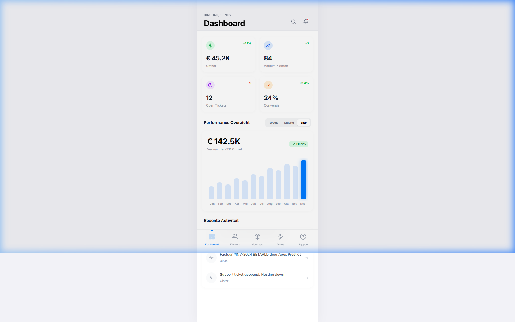Image resolution: width=515 pixels, height=322 pixels.
Task: Open details arrow next to Gister activity
Action: tap(307, 278)
